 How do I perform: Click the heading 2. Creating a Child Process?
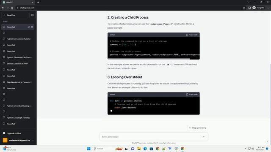[x=128, y=17]
